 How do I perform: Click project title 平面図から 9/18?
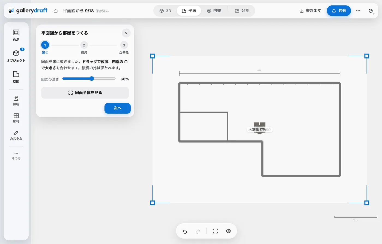point(78,11)
